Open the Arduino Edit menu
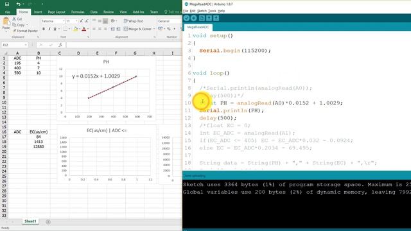411x231 pixels. pos(193,11)
